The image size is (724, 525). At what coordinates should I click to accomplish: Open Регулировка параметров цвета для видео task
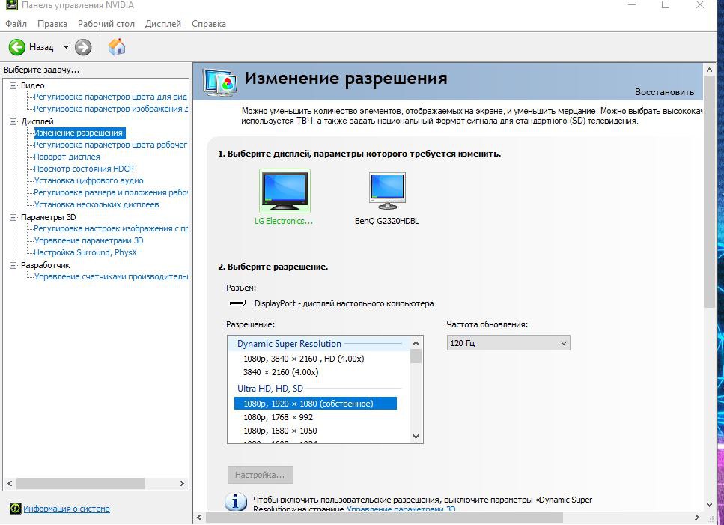(110, 97)
